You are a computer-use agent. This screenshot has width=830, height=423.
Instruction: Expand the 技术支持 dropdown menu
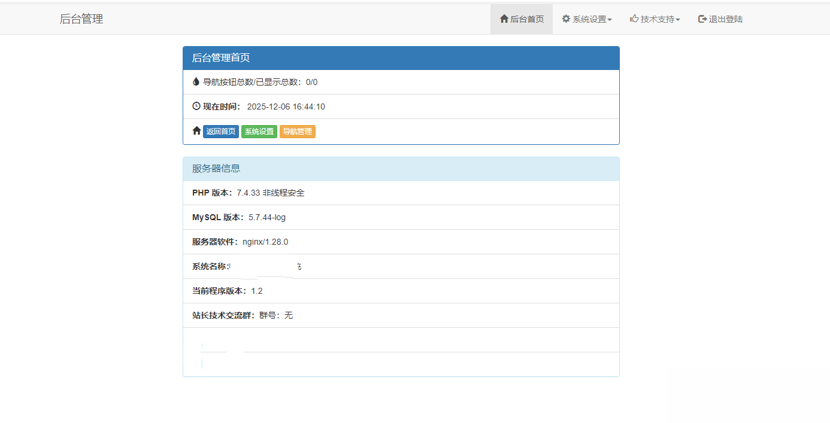653,19
